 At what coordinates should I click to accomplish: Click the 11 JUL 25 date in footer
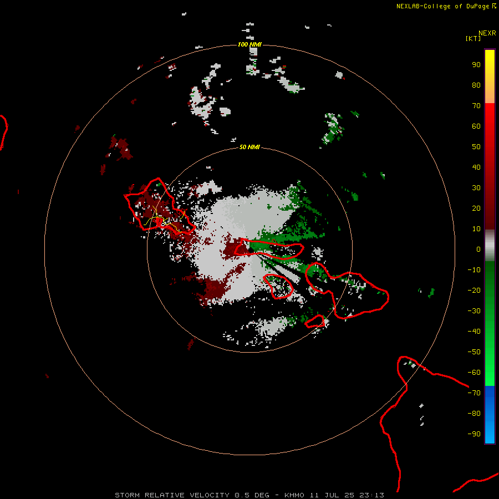[x=332, y=495]
